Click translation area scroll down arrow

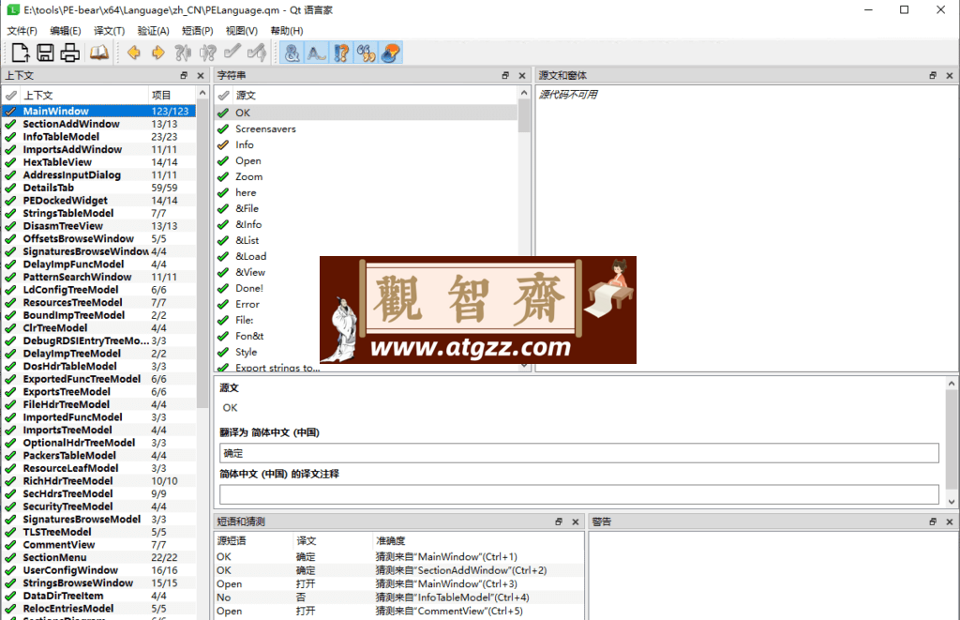click(952, 502)
